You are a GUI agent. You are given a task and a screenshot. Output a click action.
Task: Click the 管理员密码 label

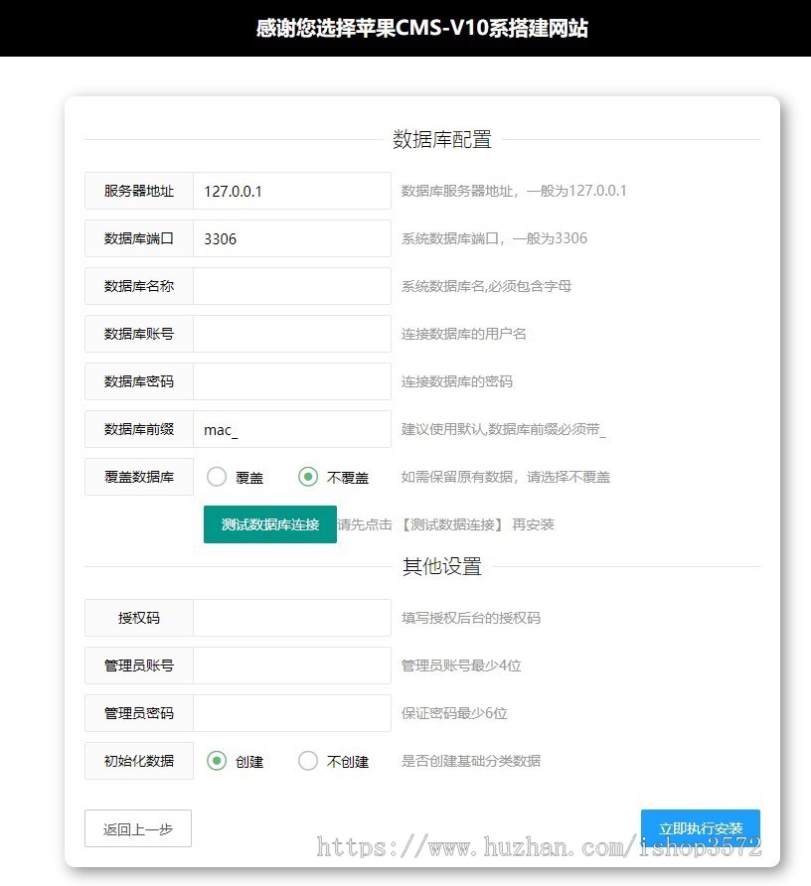click(x=139, y=713)
